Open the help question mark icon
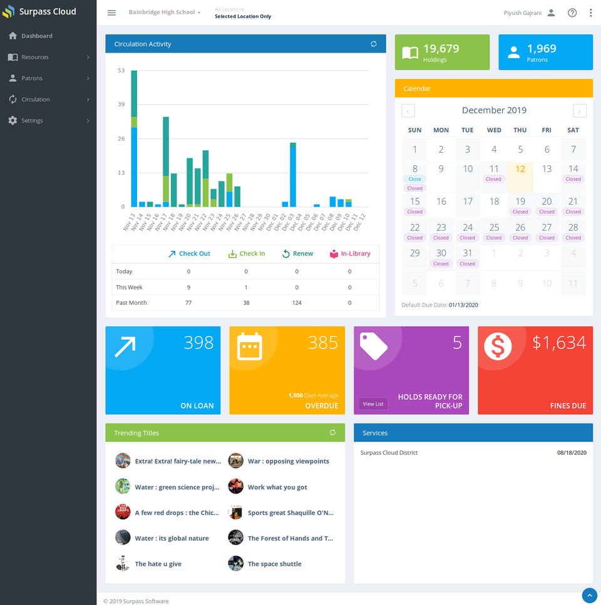 [572, 13]
